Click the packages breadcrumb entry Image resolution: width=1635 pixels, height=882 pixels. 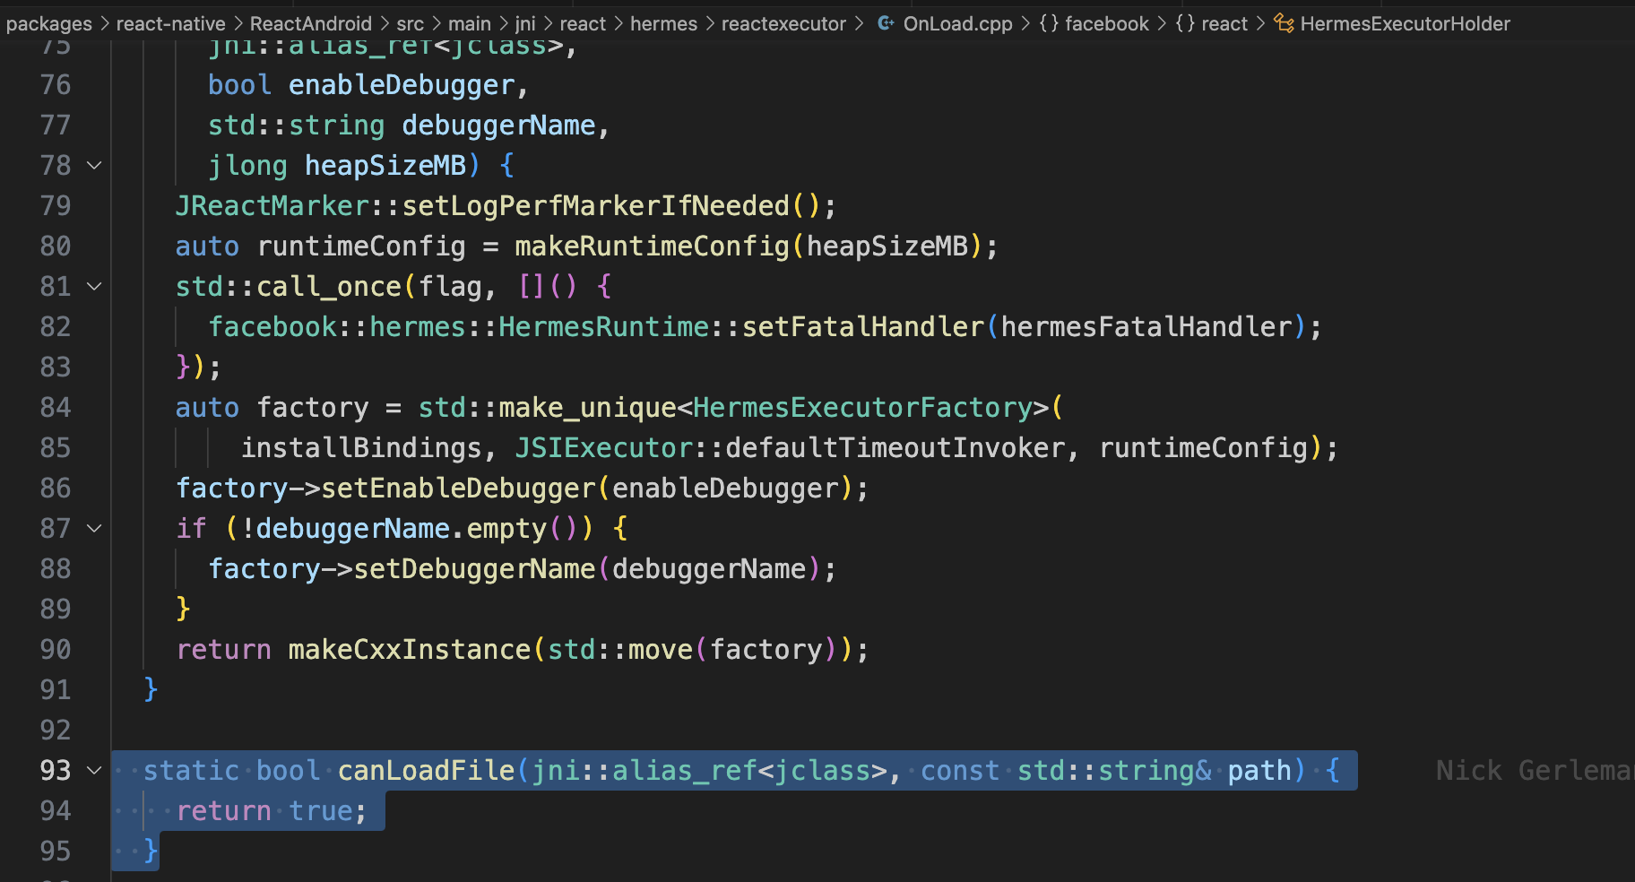[x=48, y=23]
